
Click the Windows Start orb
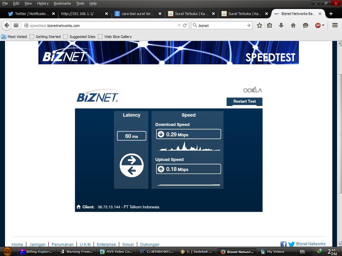click(x=7, y=252)
